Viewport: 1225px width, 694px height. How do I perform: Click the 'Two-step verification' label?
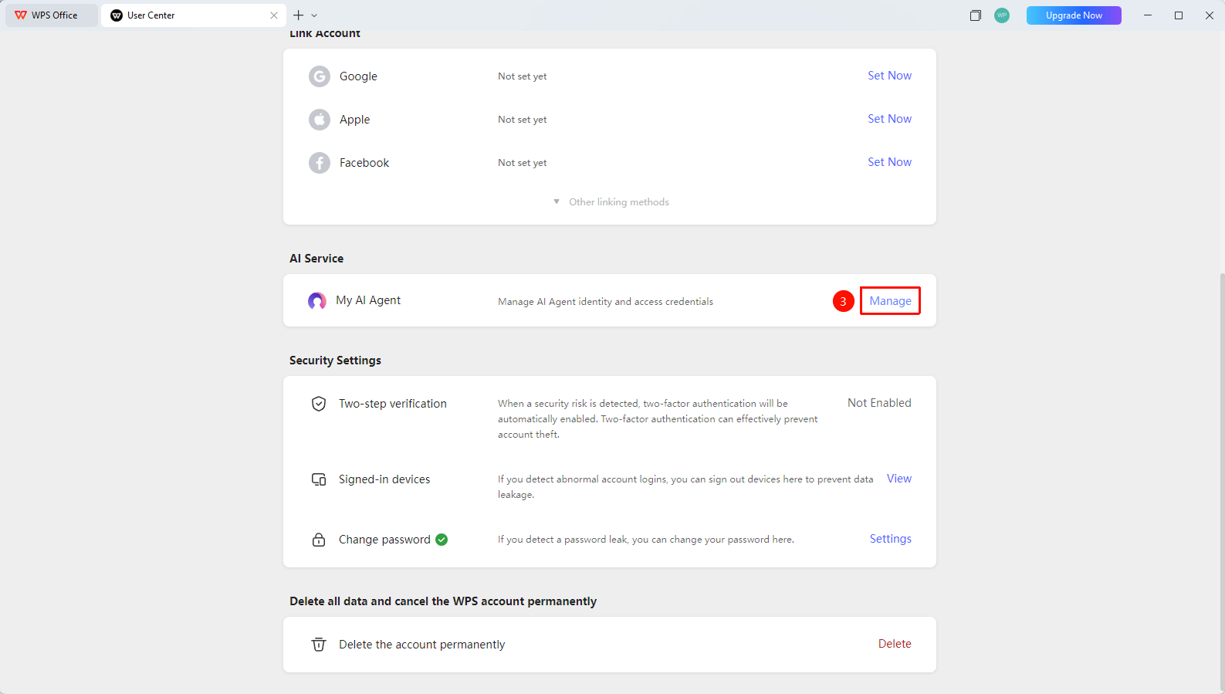393,404
